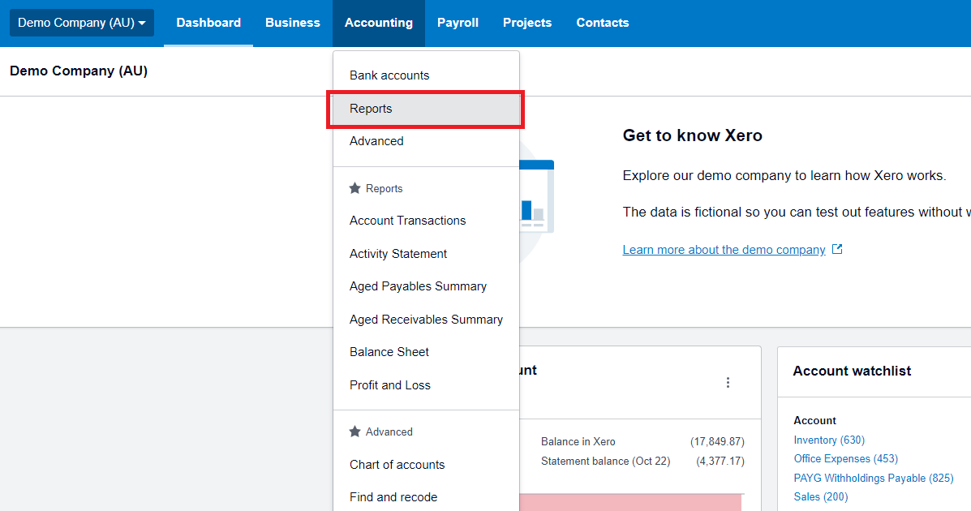Click the Account watchlist heading
Image resolution: width=971 pixels, height=511 pixels.
[852, 371]
